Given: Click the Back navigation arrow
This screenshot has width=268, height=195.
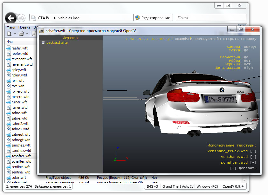Looking at the screenshot, I should [x=11, y=18].
